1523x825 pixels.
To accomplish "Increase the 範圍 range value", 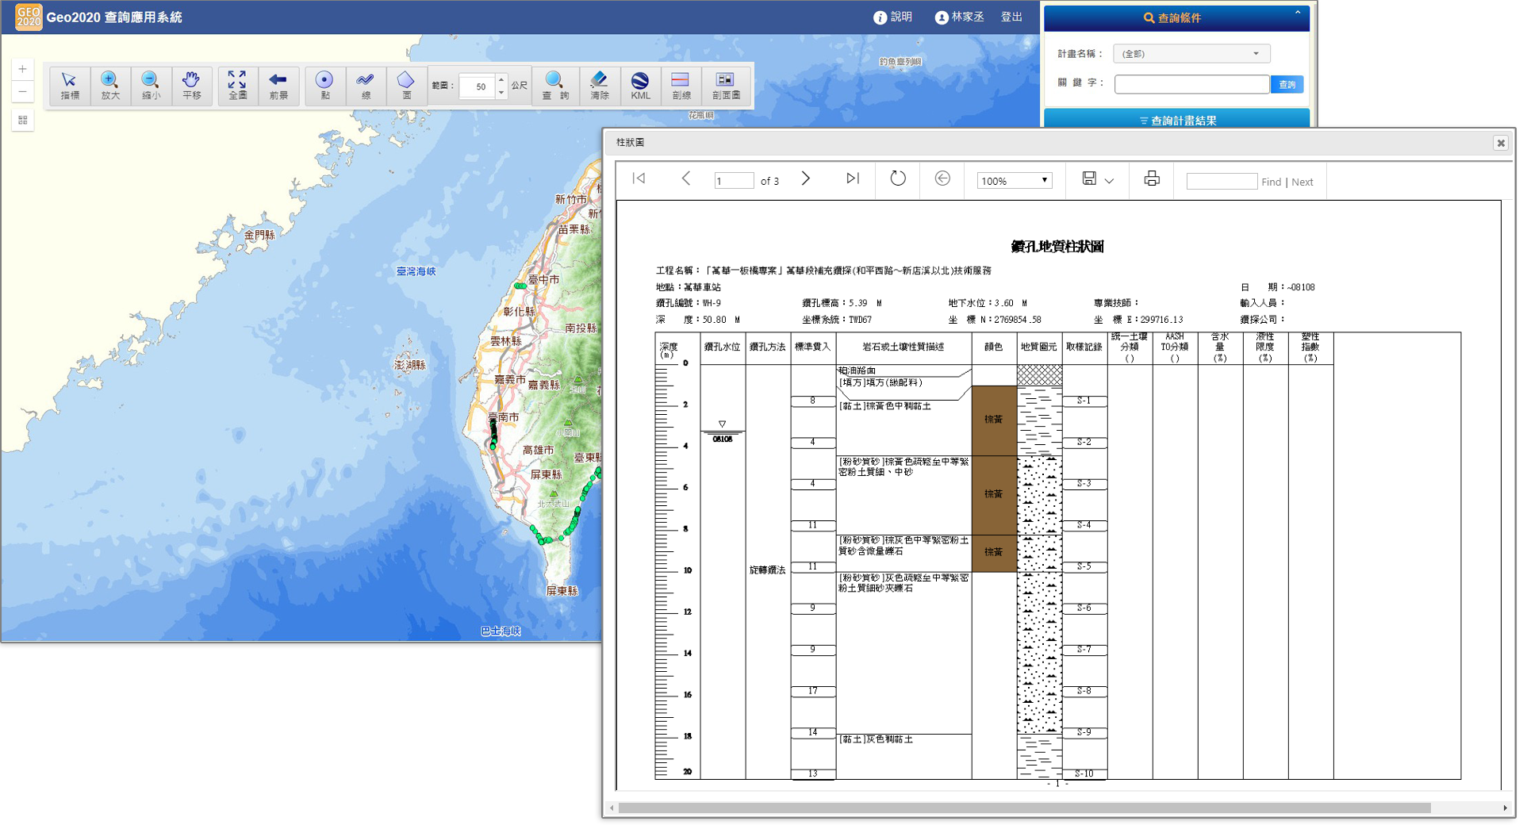I will point(501,80).
